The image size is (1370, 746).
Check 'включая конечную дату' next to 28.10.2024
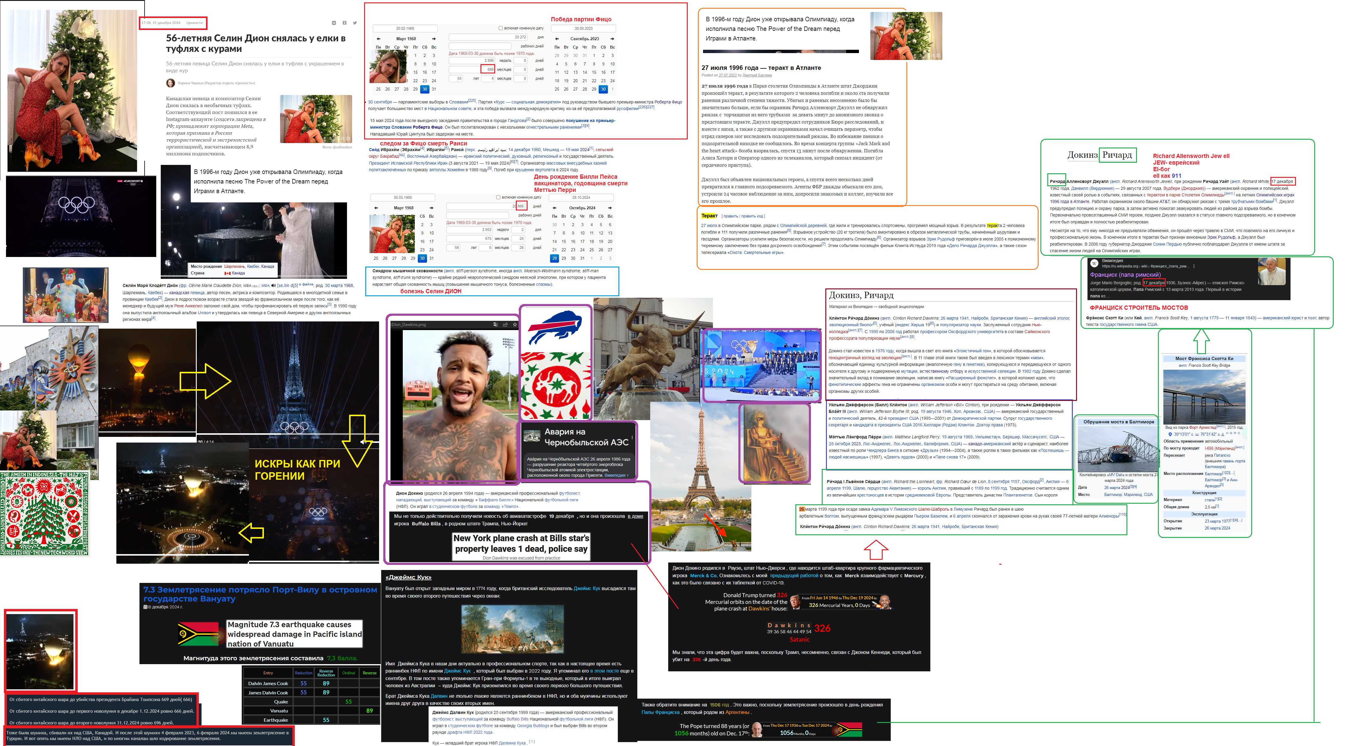498,197
